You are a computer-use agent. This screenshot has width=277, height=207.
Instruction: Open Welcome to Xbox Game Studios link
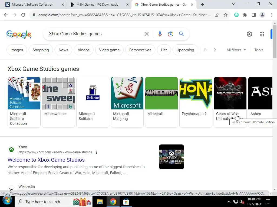point(46,160)
